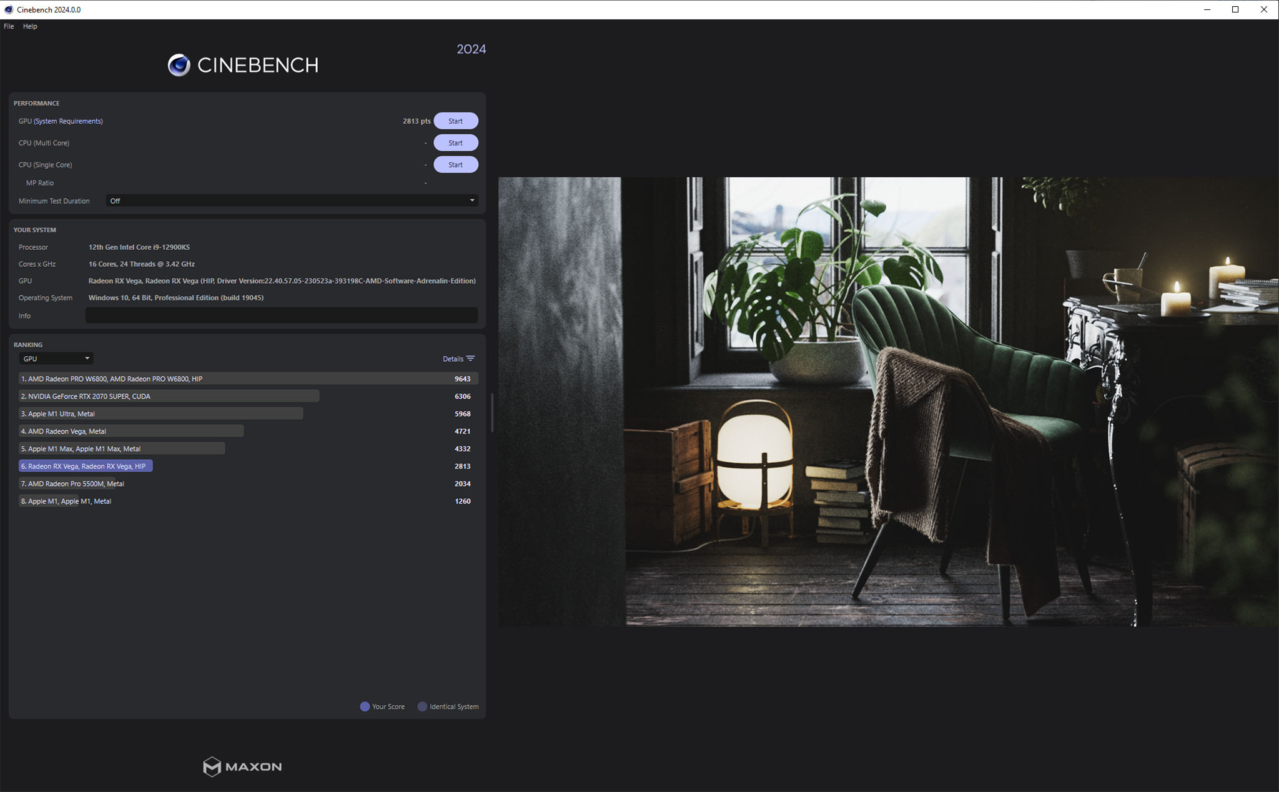The width and height of the screenshot is (1279, 792).
Task: Click the Windows 10 operating system text
Action: [176, 298]
